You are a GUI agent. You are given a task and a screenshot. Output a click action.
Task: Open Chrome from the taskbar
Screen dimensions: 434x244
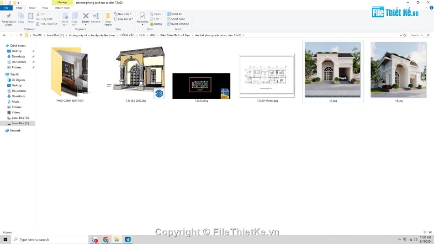click(106, 239)
